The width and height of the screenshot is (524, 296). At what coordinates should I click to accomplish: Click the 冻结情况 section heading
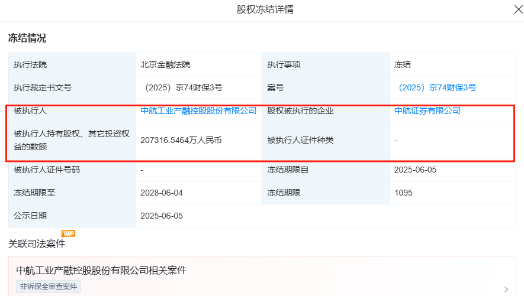[x=27, y=38]
